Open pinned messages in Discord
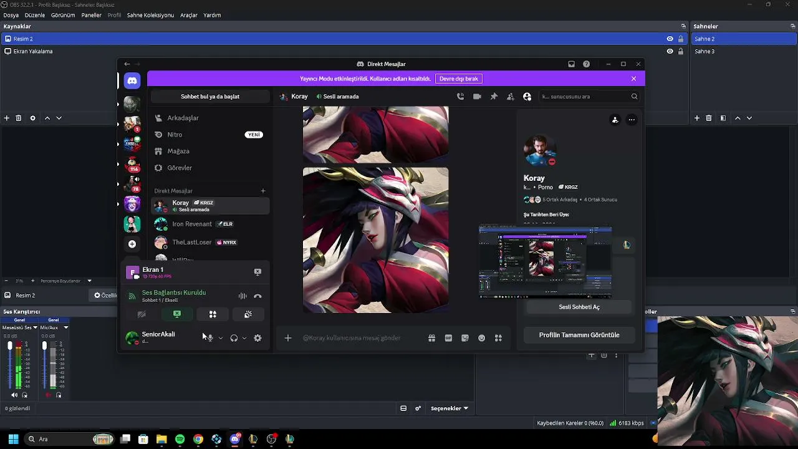This screenshot has width=798, height=449. coord(494,97)
